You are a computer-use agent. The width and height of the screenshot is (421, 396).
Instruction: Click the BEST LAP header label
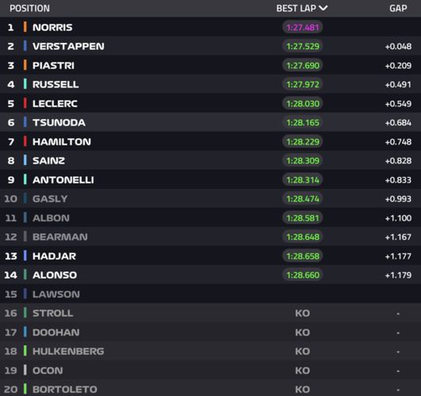297,8
